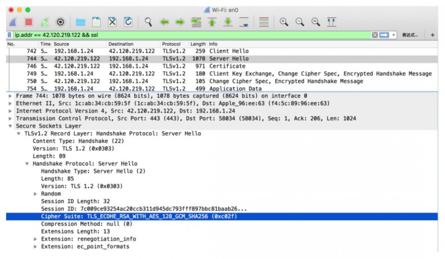Select packet 744 Server Hello
The height and width of the screenshot is (259, 445).
[222, 58]
